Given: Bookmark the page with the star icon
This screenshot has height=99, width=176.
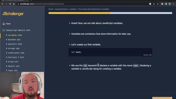Looking at the screenshot, I should tap(158, 4).
